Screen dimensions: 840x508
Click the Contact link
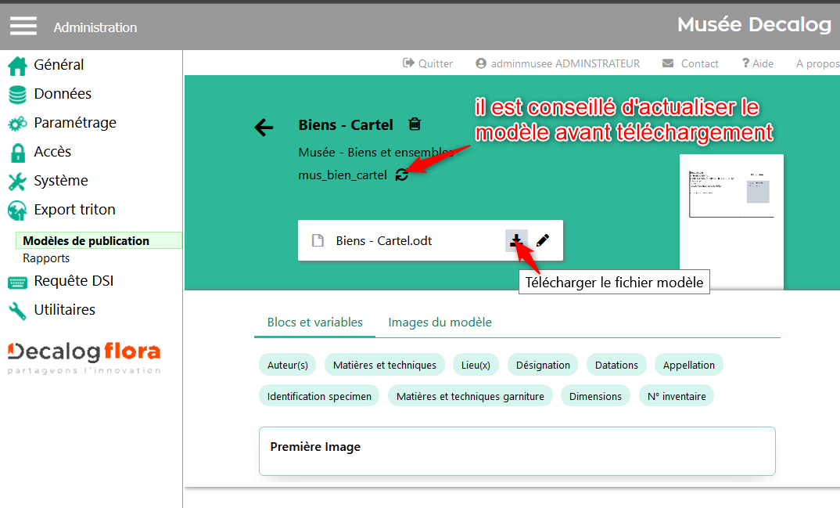coord(700,63)
